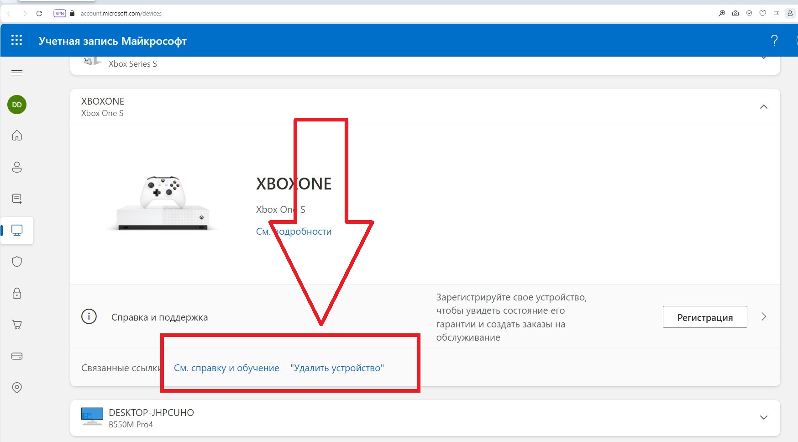Open the browser privacy shield icon
This screenshot has height=442, width=798.
(749, 13)
